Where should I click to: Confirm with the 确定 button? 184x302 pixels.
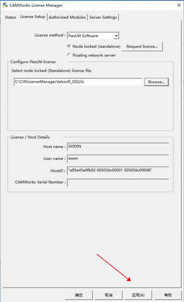79,295
